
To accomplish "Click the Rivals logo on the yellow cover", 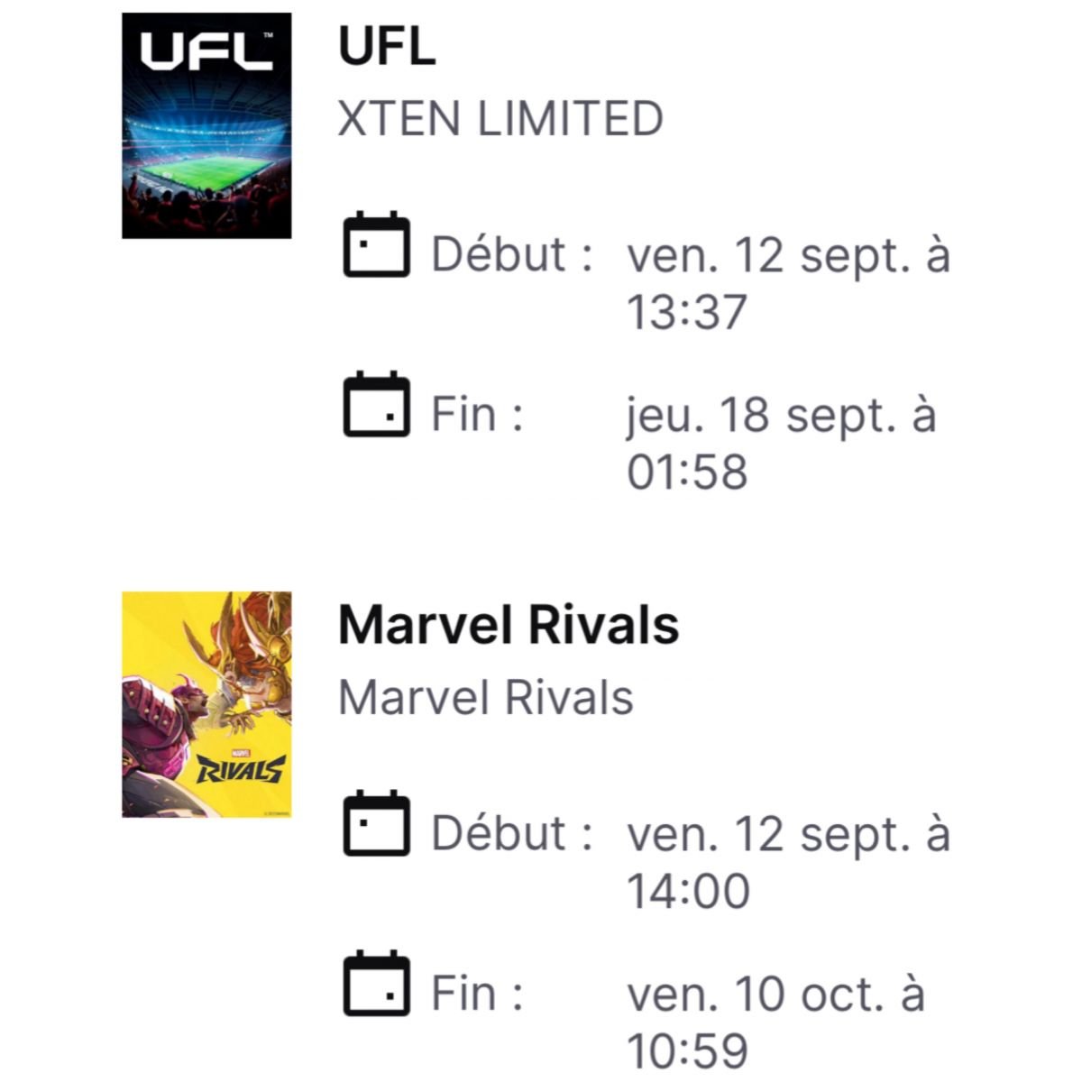I will (241, 767).
